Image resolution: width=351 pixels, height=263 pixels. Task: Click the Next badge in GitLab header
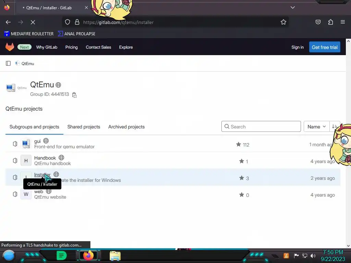[24, 47]
